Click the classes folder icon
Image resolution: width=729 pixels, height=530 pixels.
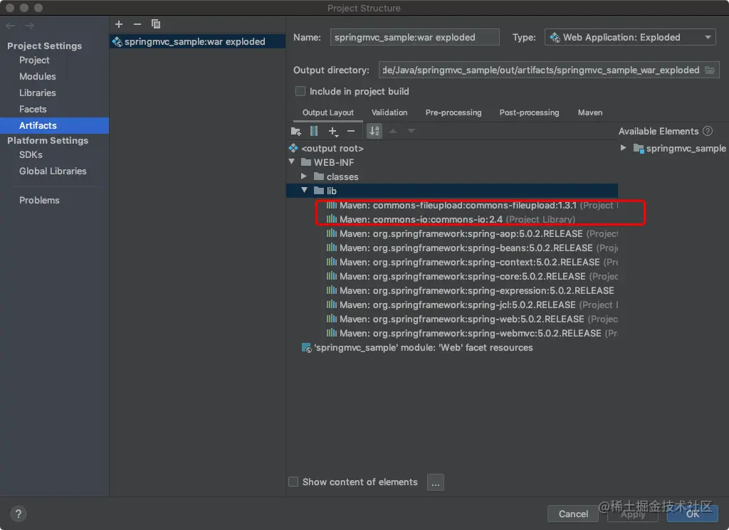tap(319, 176)
